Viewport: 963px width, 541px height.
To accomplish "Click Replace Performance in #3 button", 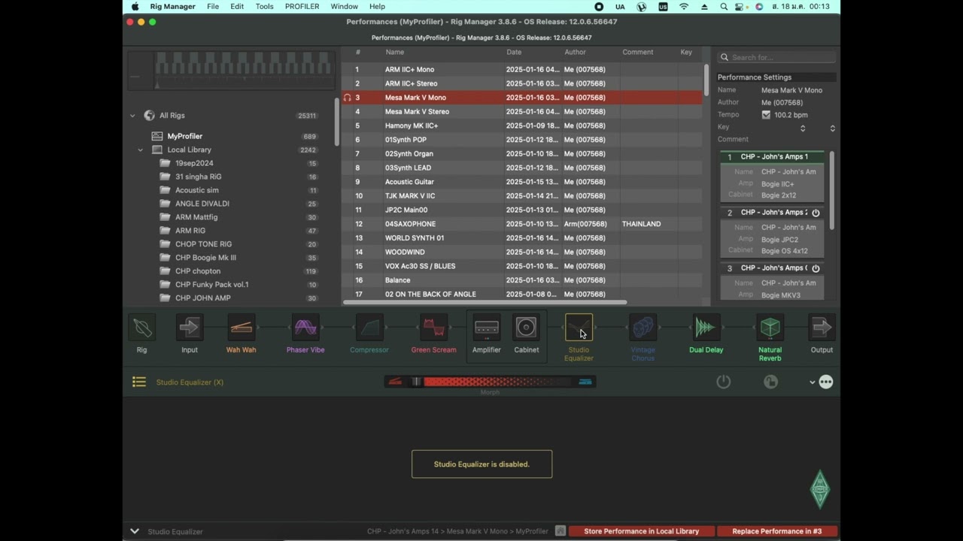I will [x=777, y=531].
